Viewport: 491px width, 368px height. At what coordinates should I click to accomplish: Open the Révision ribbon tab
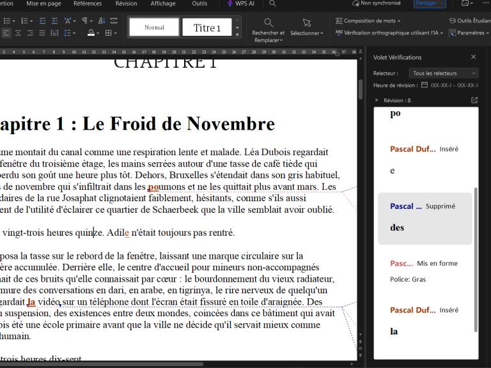[x=126, y=3]
